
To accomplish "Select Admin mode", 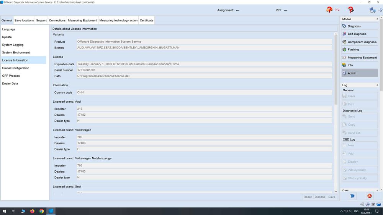I will coord(360,73).
